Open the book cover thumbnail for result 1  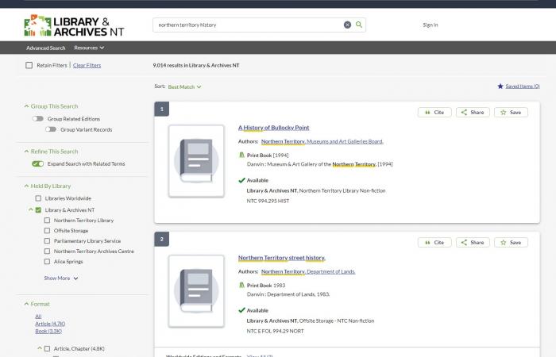(x=196, y=161)
